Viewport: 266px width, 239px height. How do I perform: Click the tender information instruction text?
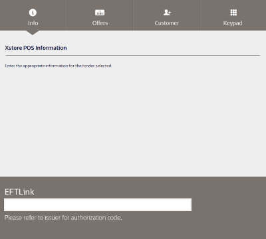[59, 66]
